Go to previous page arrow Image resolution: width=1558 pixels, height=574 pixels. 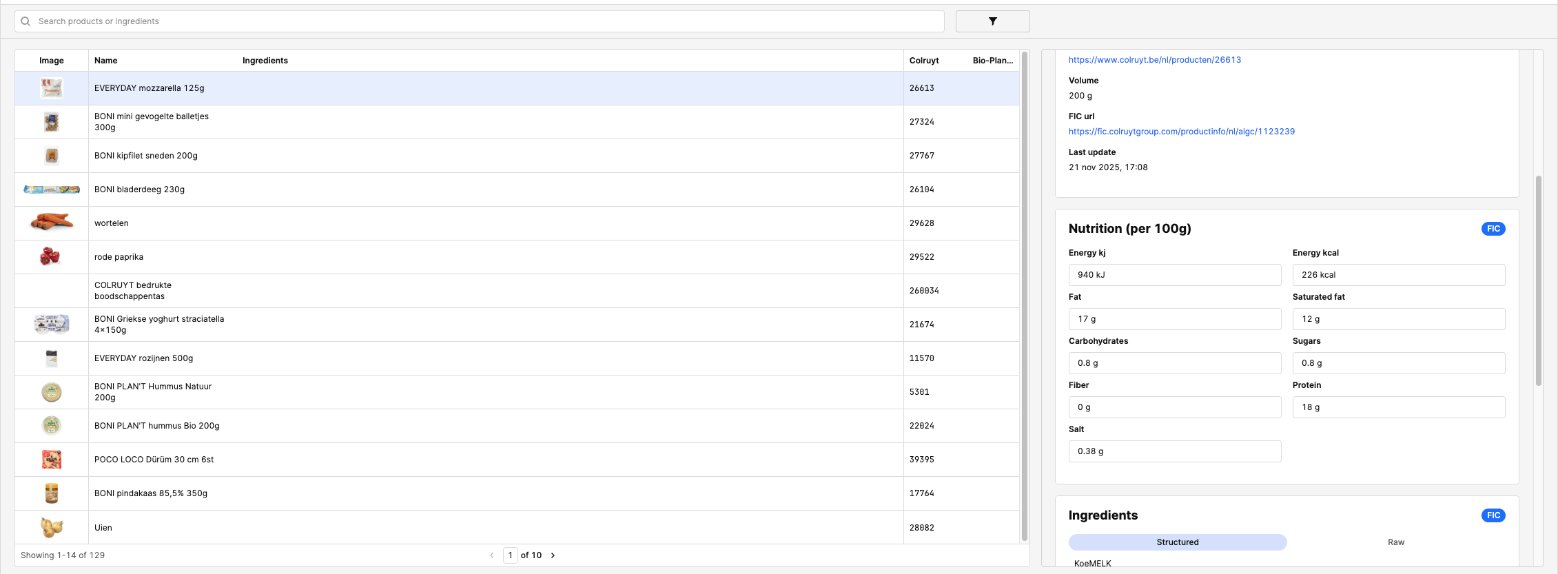click(x=492, y=555)
